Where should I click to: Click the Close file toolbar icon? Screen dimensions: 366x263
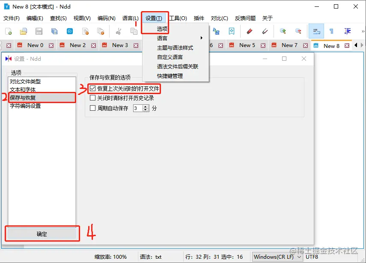pos(86,31)
